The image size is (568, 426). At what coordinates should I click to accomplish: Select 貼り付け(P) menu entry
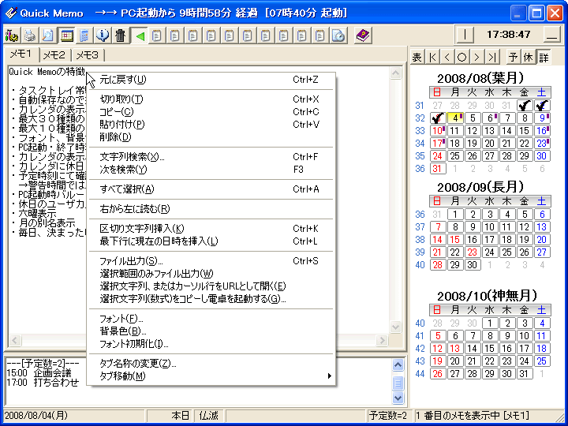point(212,125)
